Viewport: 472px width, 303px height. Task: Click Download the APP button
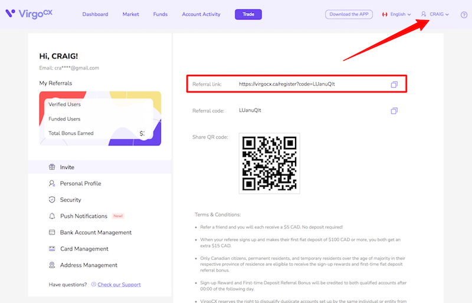(x=349, y=14)
